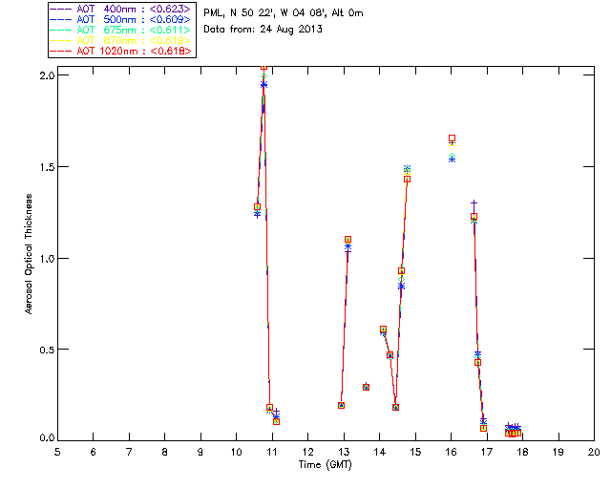Click the x-axis tick label 14
The height and width of the screenshot is (489, 611).
pyautogui.click(x=380, y=452)
